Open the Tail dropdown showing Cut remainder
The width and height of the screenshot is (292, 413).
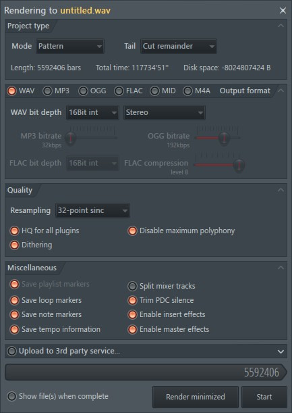point(179,46)
